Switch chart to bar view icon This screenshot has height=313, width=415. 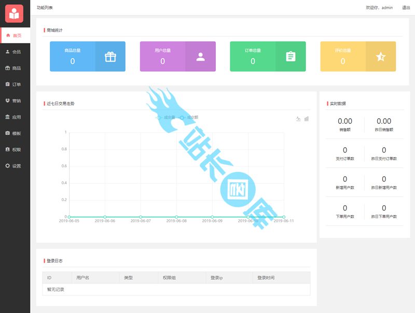coord(307,119)
